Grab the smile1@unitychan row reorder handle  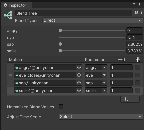(10, 90)
